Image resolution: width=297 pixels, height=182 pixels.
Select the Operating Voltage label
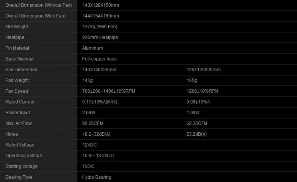[x=23, y=156]
